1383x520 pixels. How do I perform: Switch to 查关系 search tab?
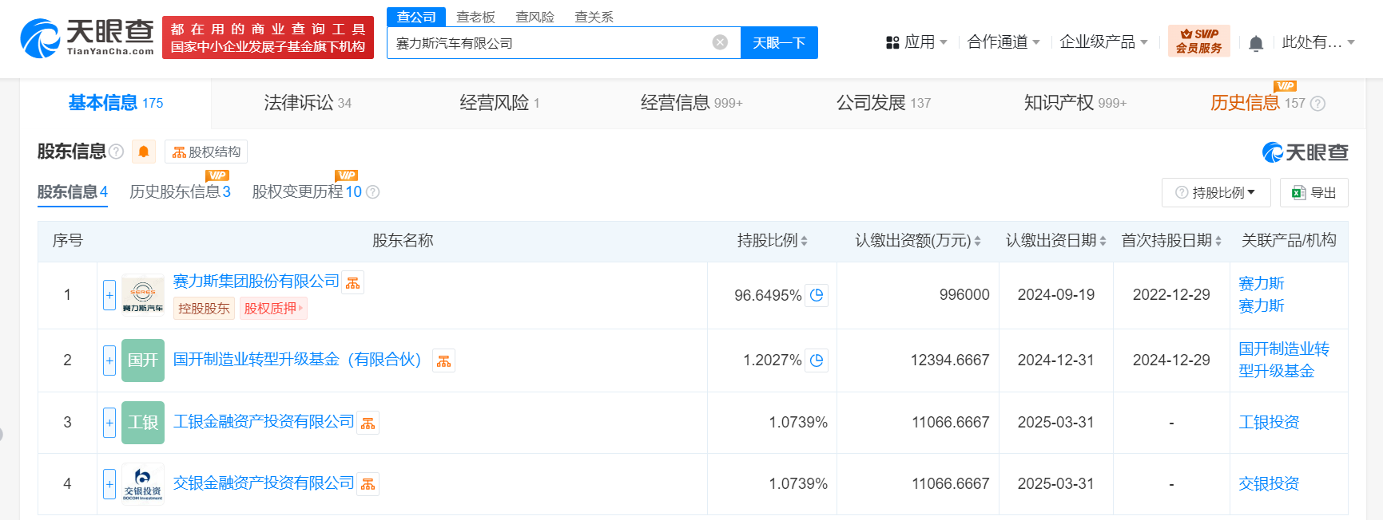click(x=594, y=17)
